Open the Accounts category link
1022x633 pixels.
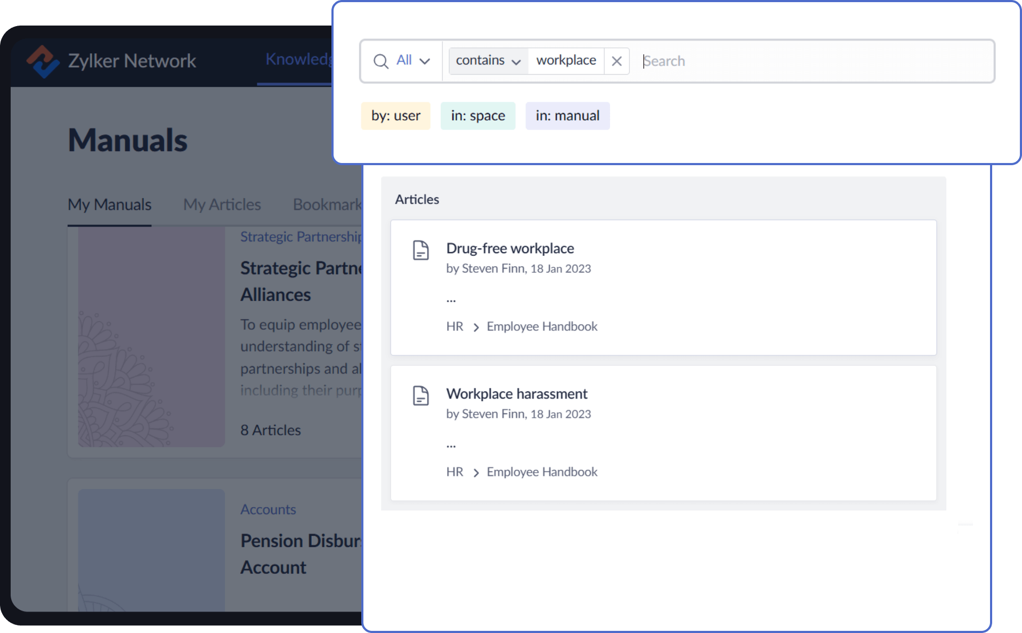pyautogui.click(x=268, y=509)
